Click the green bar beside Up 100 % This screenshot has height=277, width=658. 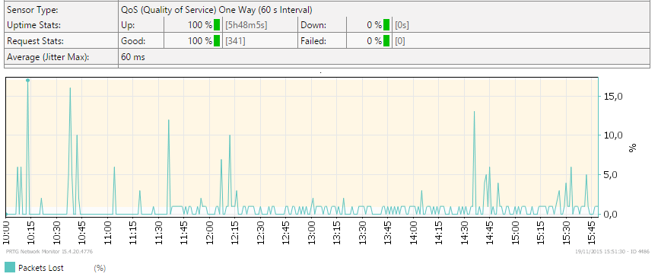[217, 25]
